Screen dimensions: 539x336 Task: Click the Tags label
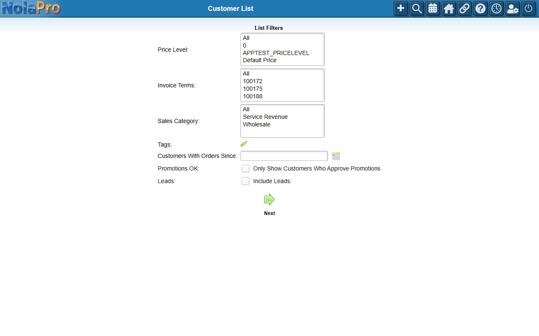[165, 144]
